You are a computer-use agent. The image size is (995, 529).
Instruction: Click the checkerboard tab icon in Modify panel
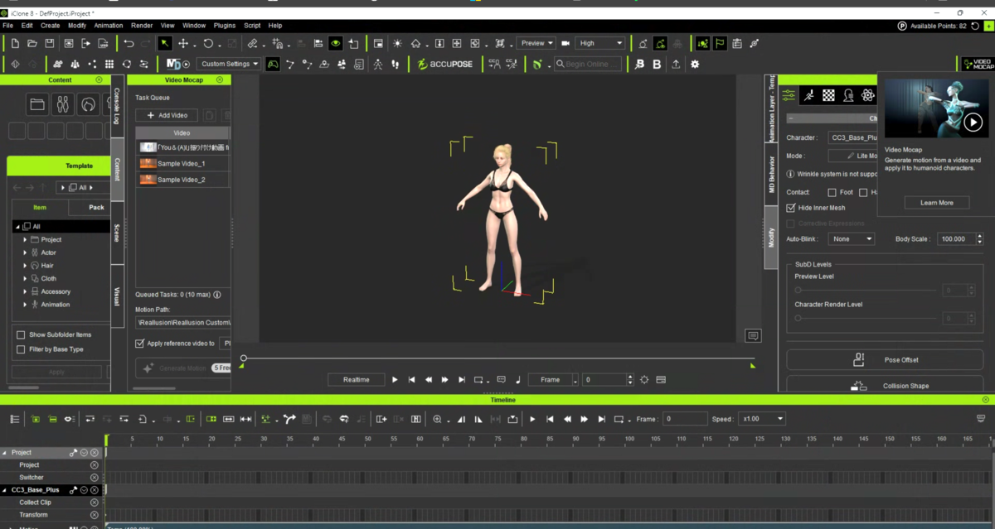point(828,96)
